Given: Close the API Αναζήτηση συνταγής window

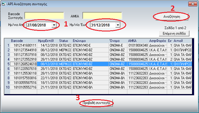Looking at the screenshot, I should (x=193, y=4).
